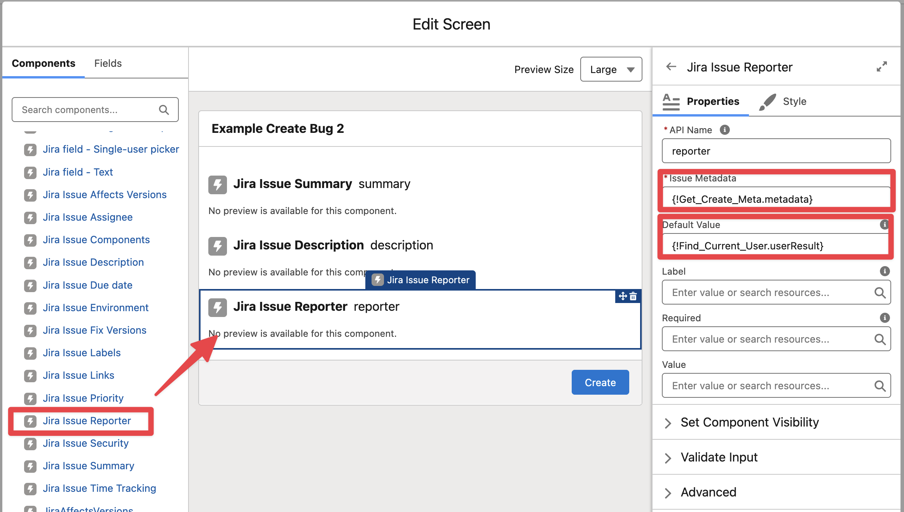Click the Label field search icon
Screen dimensions: 904x512
pyautogui.click(x=880, y=293)
